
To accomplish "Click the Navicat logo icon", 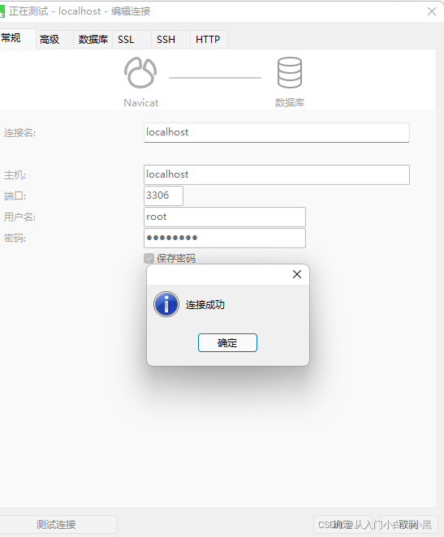I will pyautogui.click(x=140, y=73).
